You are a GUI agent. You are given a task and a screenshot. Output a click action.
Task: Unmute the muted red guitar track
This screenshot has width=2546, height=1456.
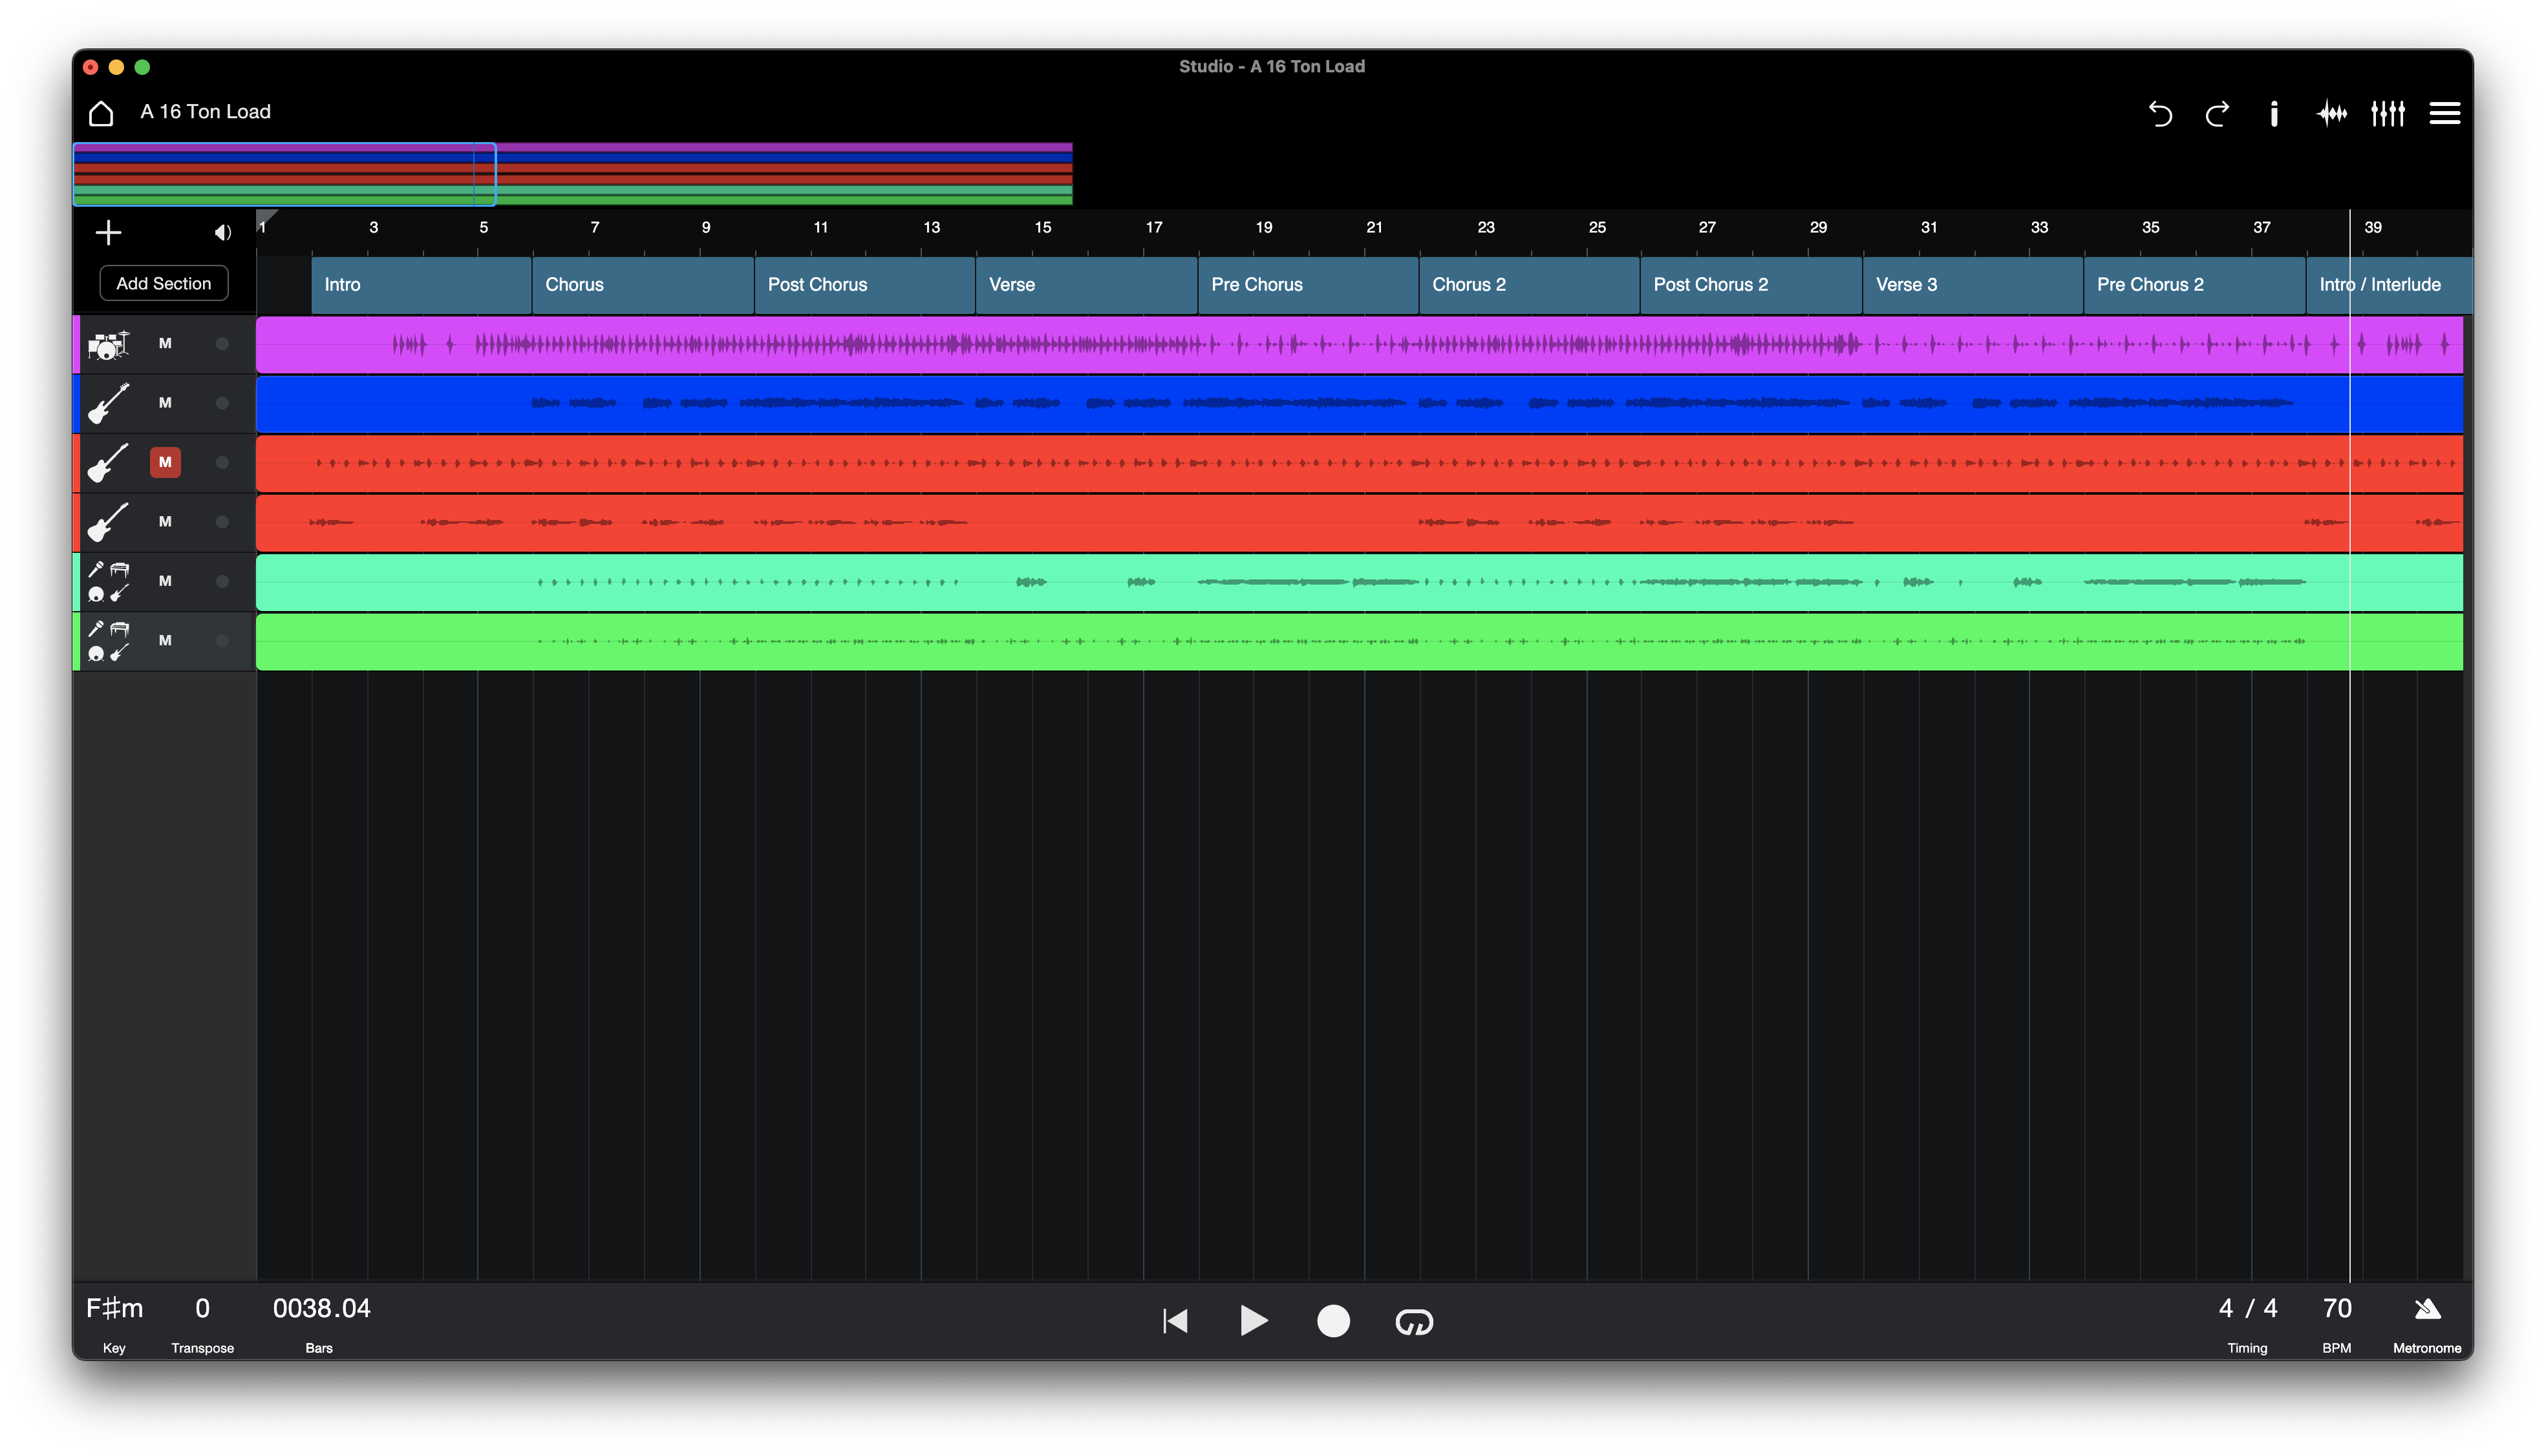pyautogui.click(x=165, y=462)
